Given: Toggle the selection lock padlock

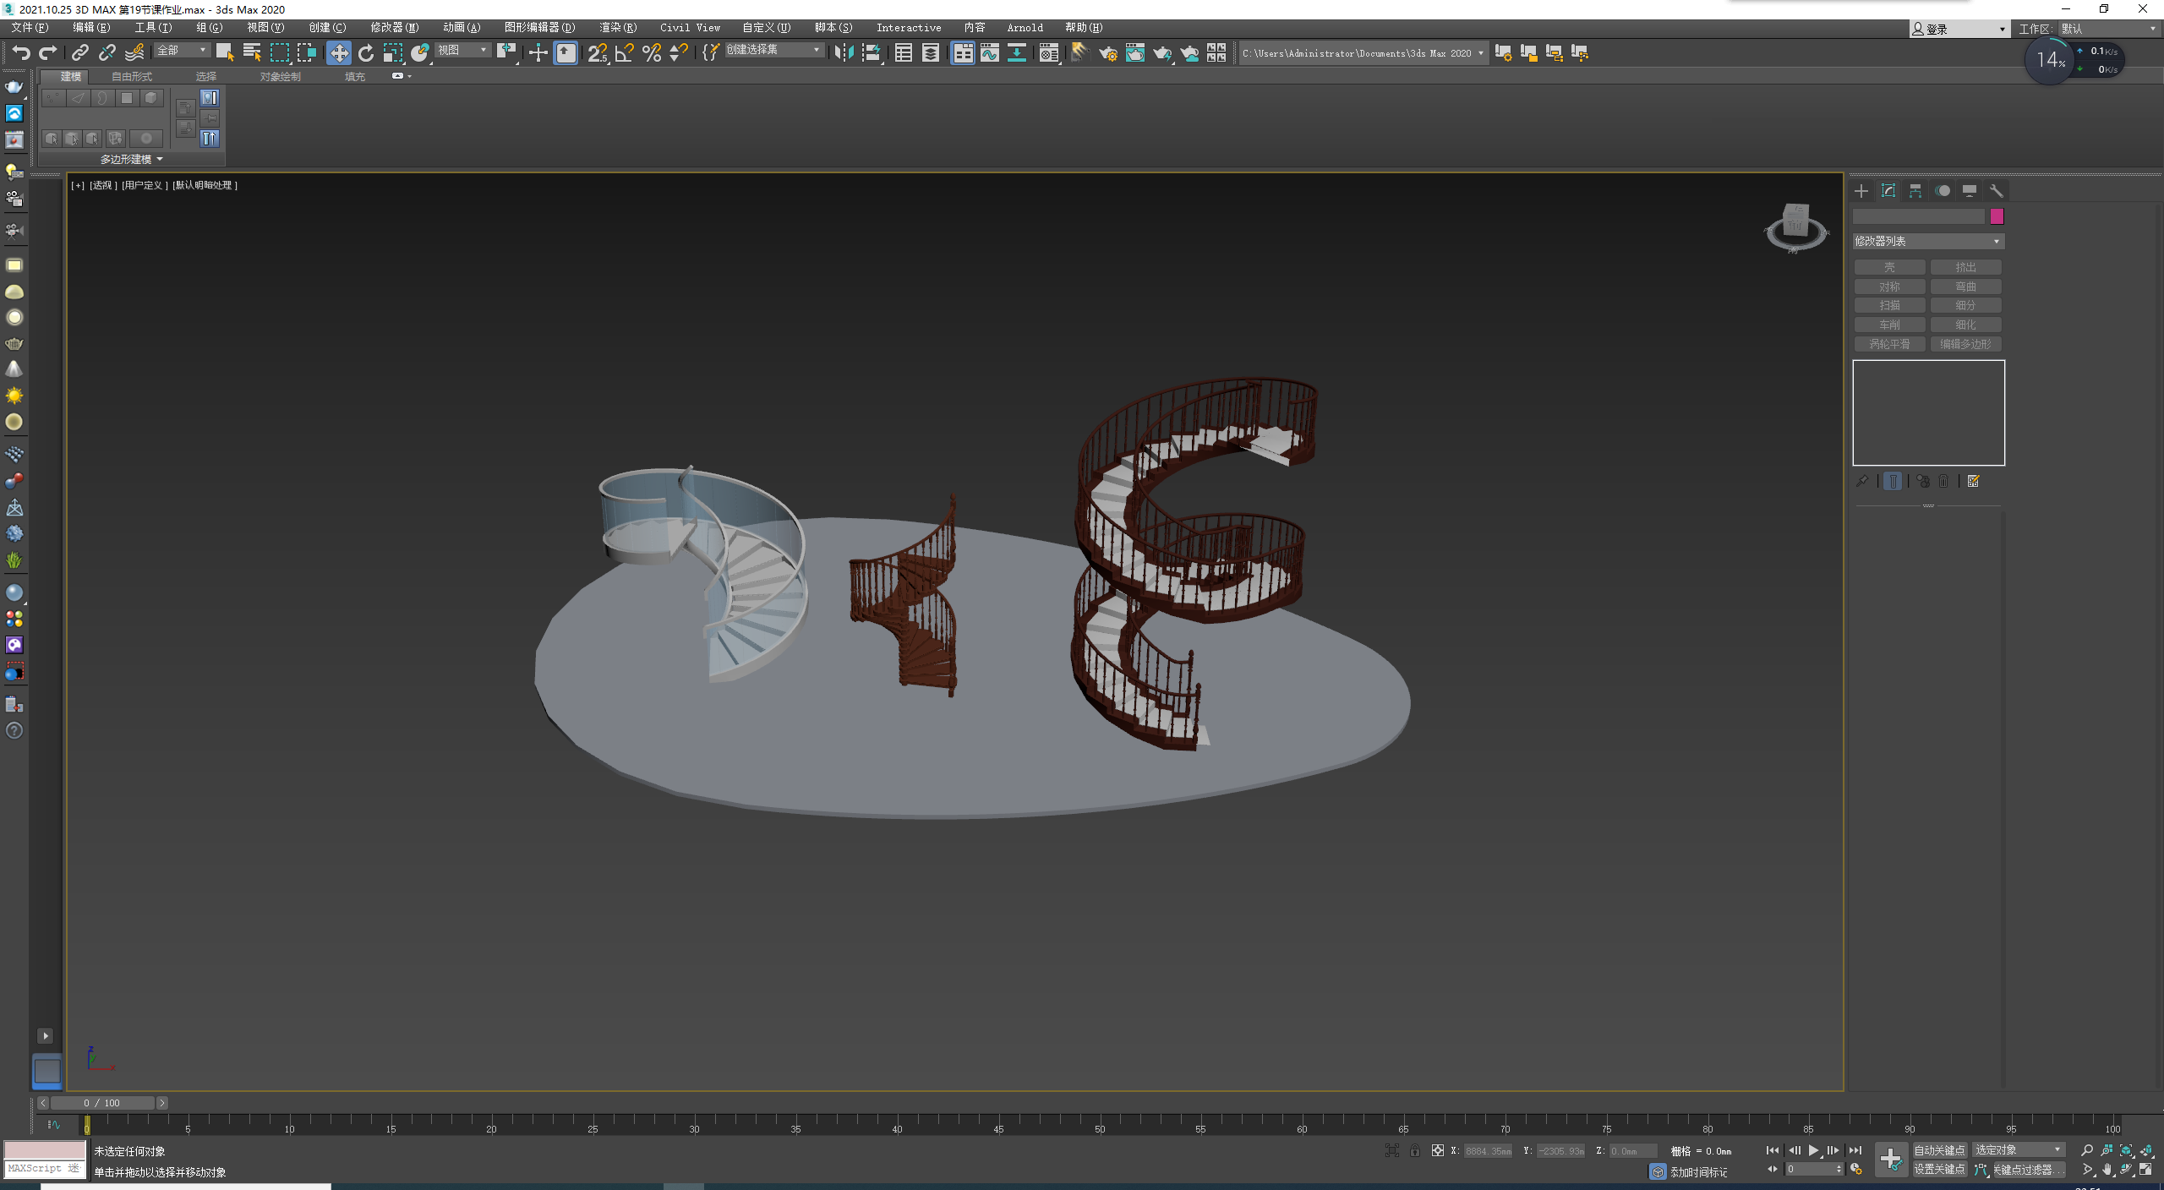Looking at the screenshot, I should click(x=1414, y=1150).
